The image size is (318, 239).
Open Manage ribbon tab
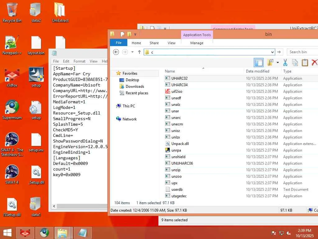[197, 43]
